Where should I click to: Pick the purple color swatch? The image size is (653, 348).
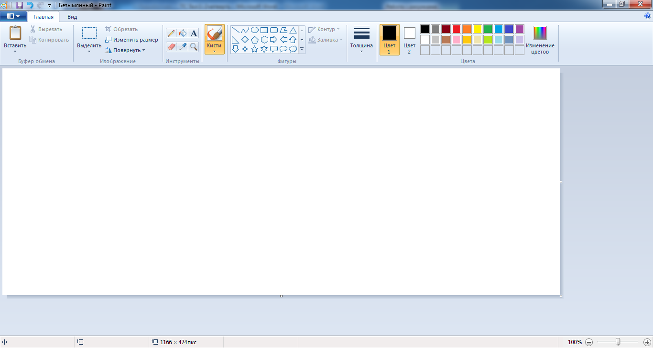click(x=519, y=29)
